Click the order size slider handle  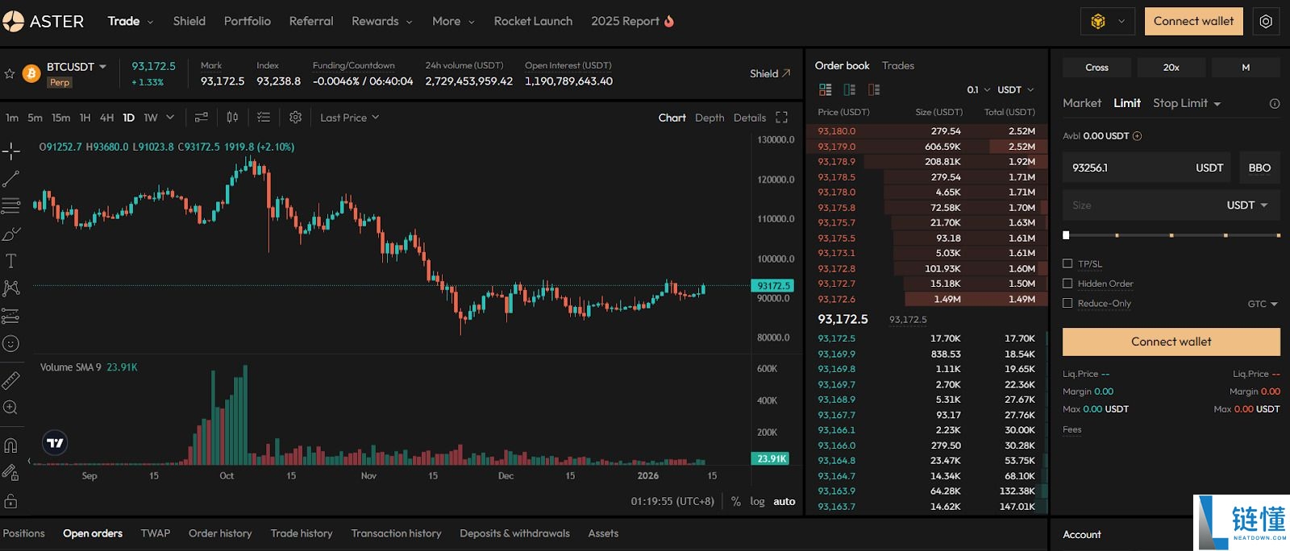click(1066, 235)
